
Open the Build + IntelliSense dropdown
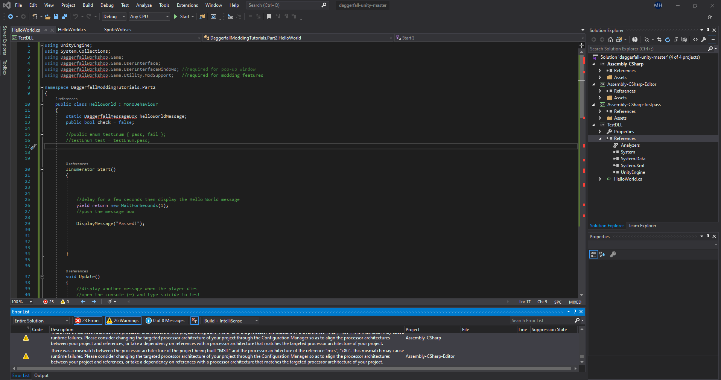pos(231,321)
